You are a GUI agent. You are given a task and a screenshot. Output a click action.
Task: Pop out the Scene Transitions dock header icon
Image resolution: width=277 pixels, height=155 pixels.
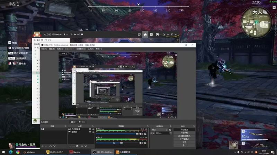(x=171, y=126)
